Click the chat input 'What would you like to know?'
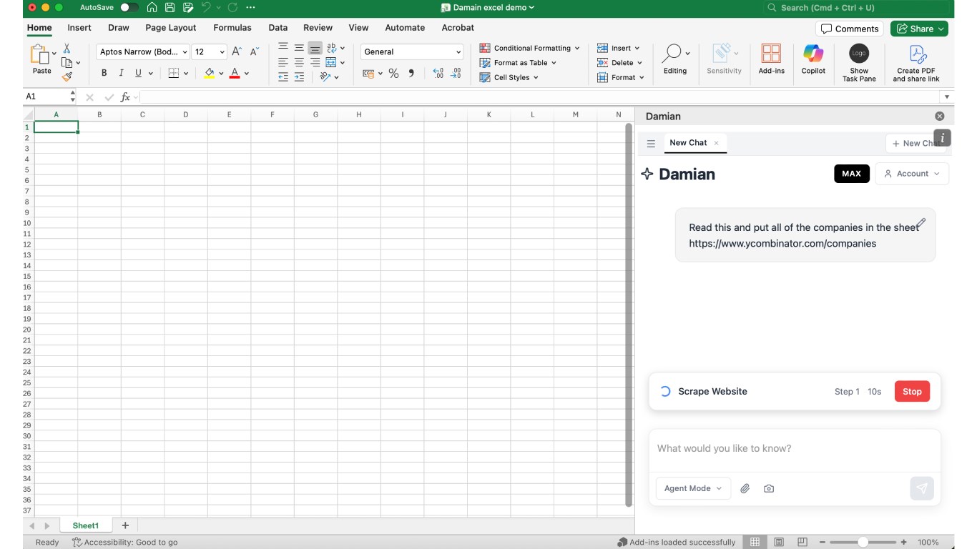The image size is (977, 549). [x=794, y=449]
